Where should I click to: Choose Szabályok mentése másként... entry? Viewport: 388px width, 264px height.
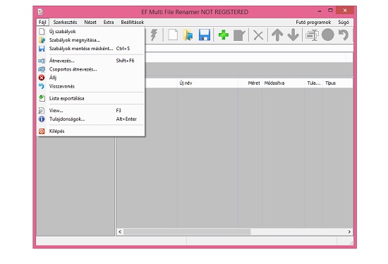(x=90, y=48)
